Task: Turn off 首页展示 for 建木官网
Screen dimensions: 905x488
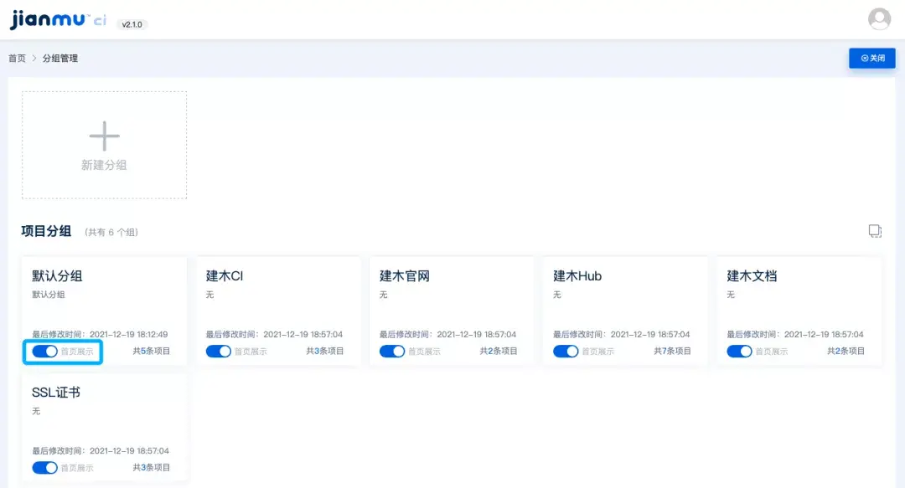Action: pos(392,352)
